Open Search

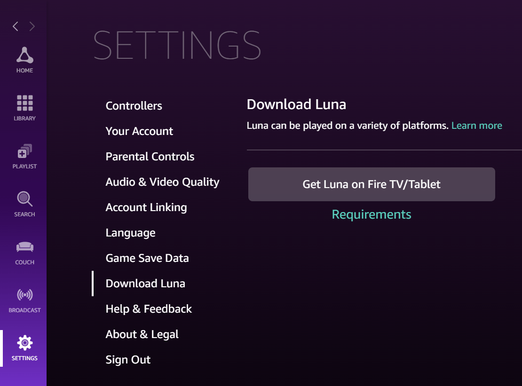[24, 203]
